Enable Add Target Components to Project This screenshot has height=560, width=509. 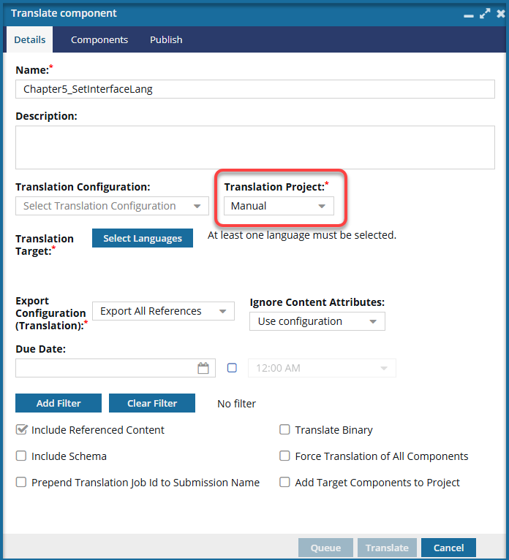coord(285,483)
